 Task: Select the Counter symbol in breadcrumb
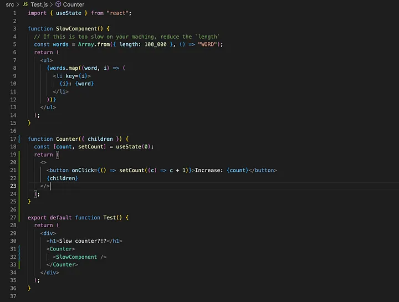[74, 4]
